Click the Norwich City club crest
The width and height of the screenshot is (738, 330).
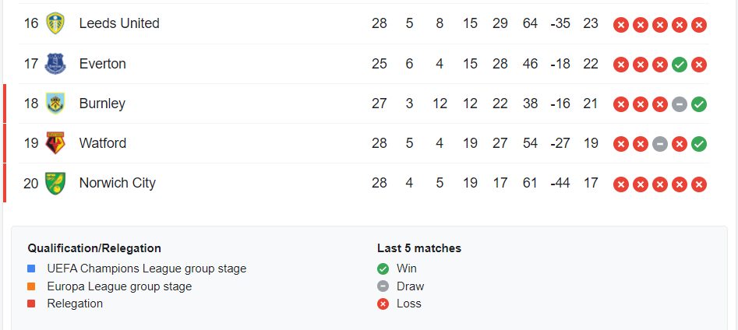pos(55,183)
